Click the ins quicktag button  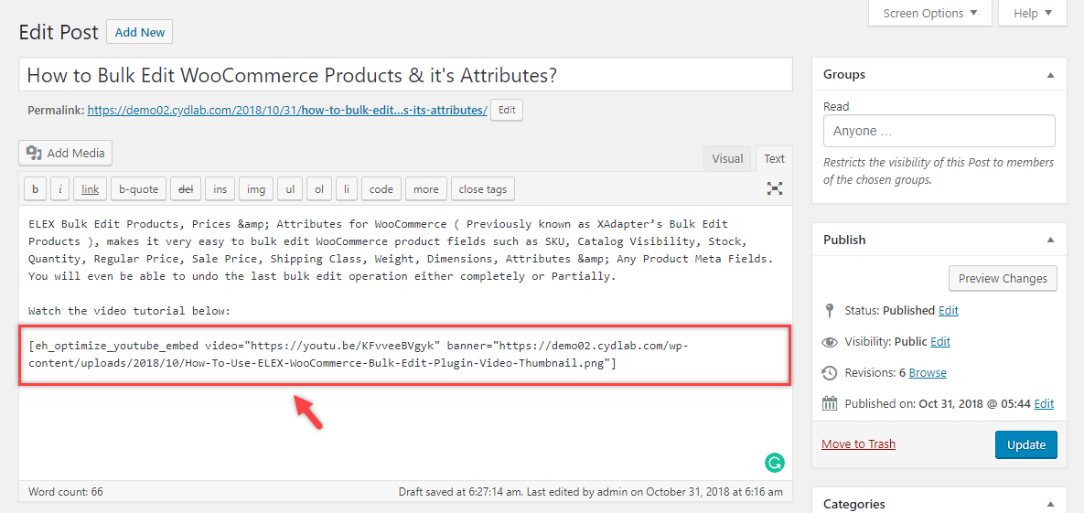[220, 188]
